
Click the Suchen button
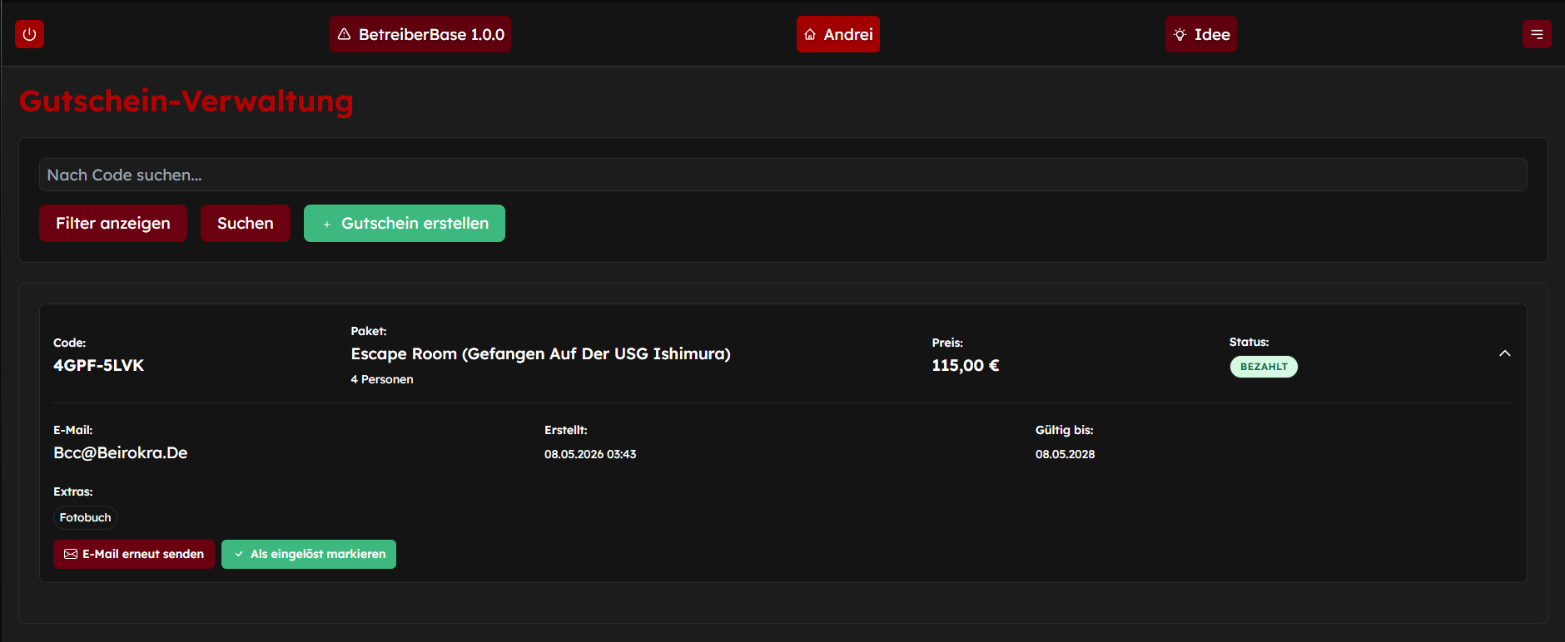coord(246,223)
